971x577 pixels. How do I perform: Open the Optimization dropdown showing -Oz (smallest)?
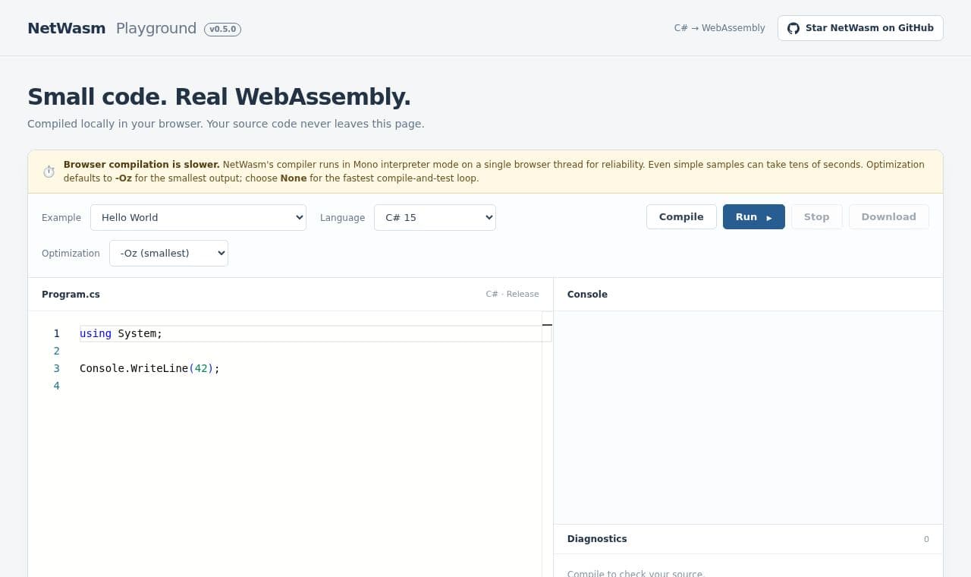tap(168, 254)
